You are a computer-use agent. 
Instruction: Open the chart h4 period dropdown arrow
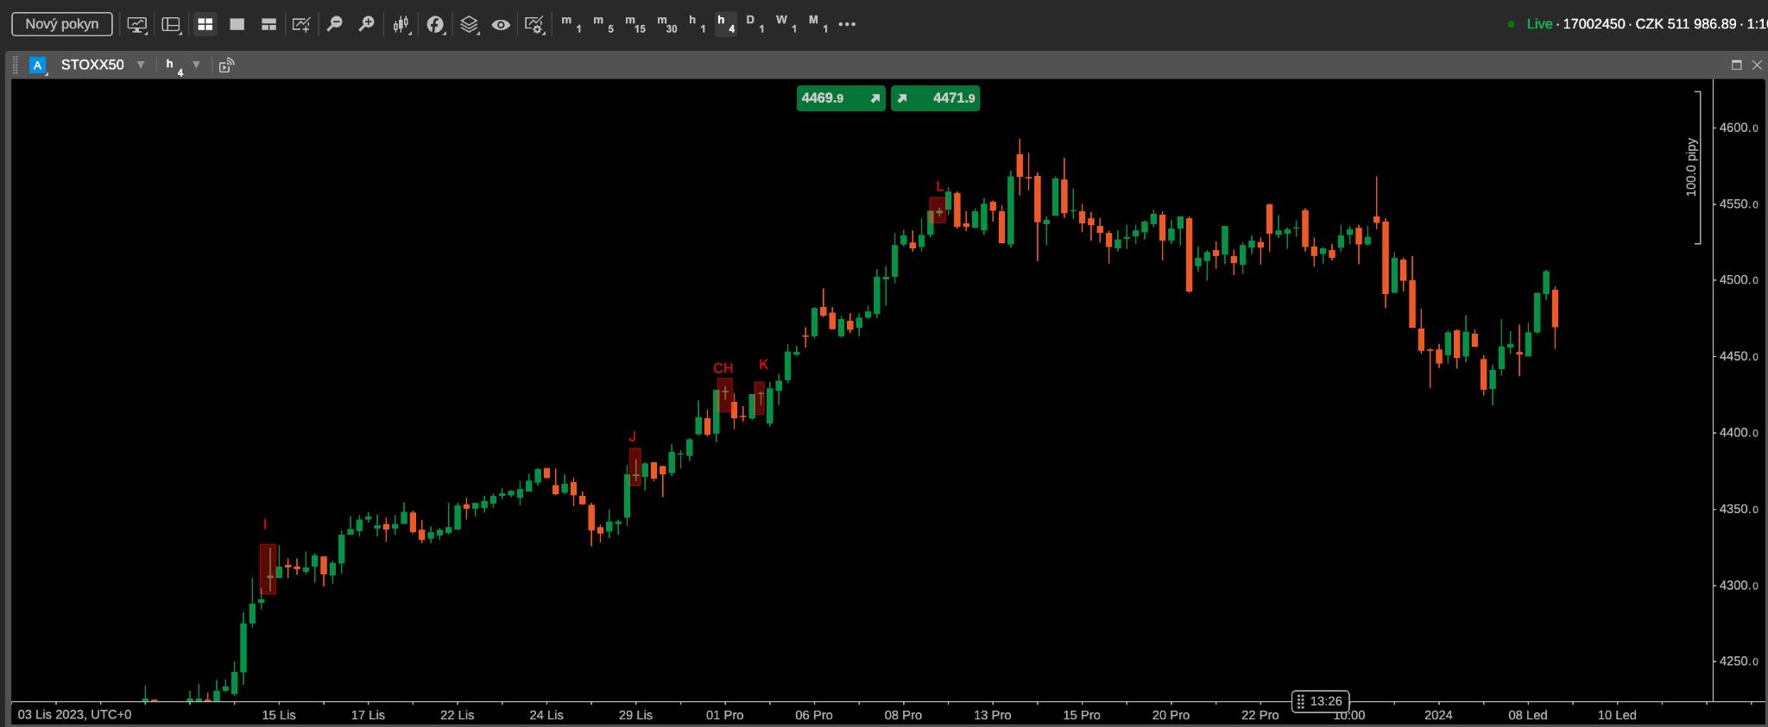click(196, 65)
